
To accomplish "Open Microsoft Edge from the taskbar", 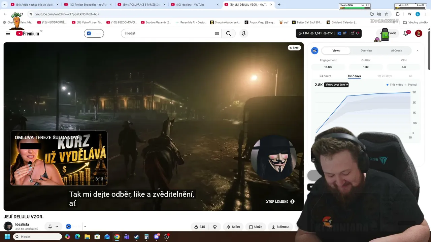I will pyautogui.click(x=77, y=237).
